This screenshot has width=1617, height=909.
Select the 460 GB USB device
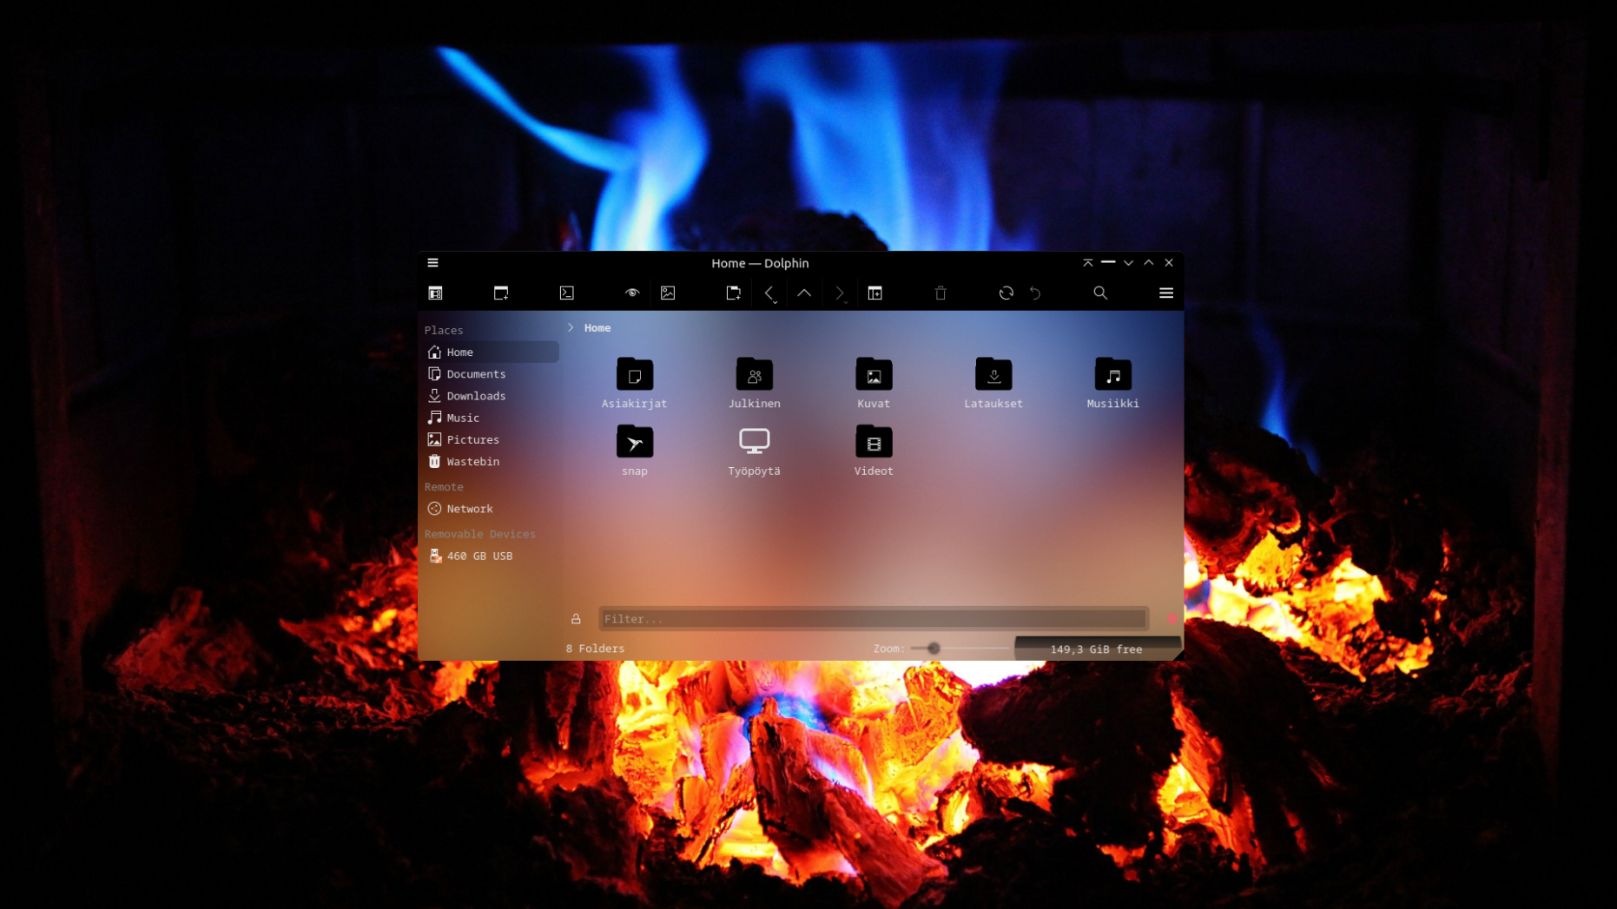492,556
